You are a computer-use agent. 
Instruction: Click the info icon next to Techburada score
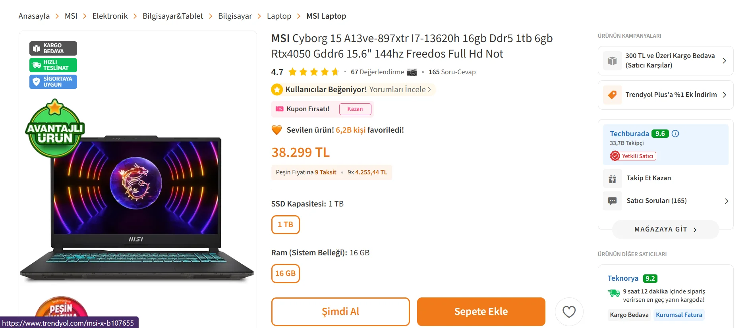675,133
